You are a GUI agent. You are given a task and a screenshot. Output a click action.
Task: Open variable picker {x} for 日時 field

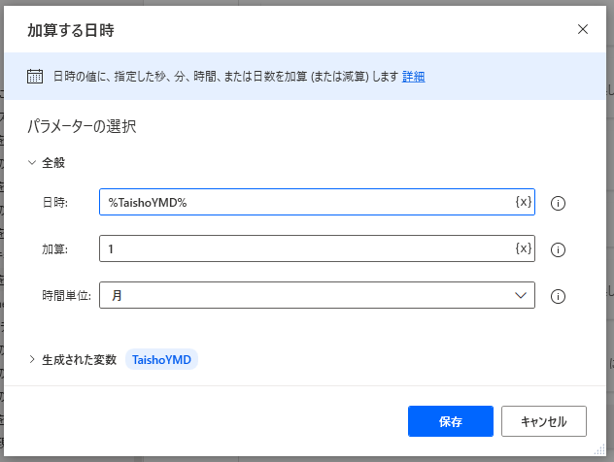(523, 202)
